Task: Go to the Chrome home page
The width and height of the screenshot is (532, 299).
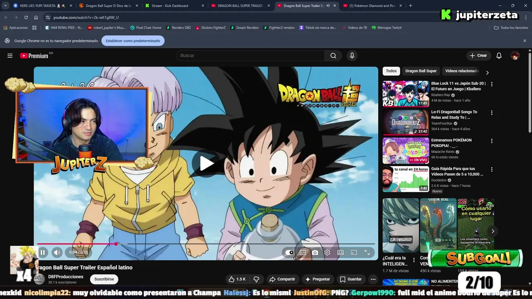Action: pyautogui.click(x=36, y=17)
